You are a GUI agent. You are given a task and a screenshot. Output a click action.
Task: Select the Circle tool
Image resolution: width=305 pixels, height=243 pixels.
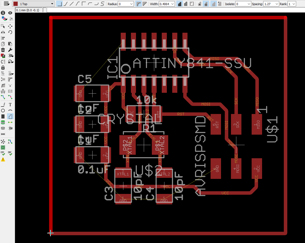coord(3,111)
